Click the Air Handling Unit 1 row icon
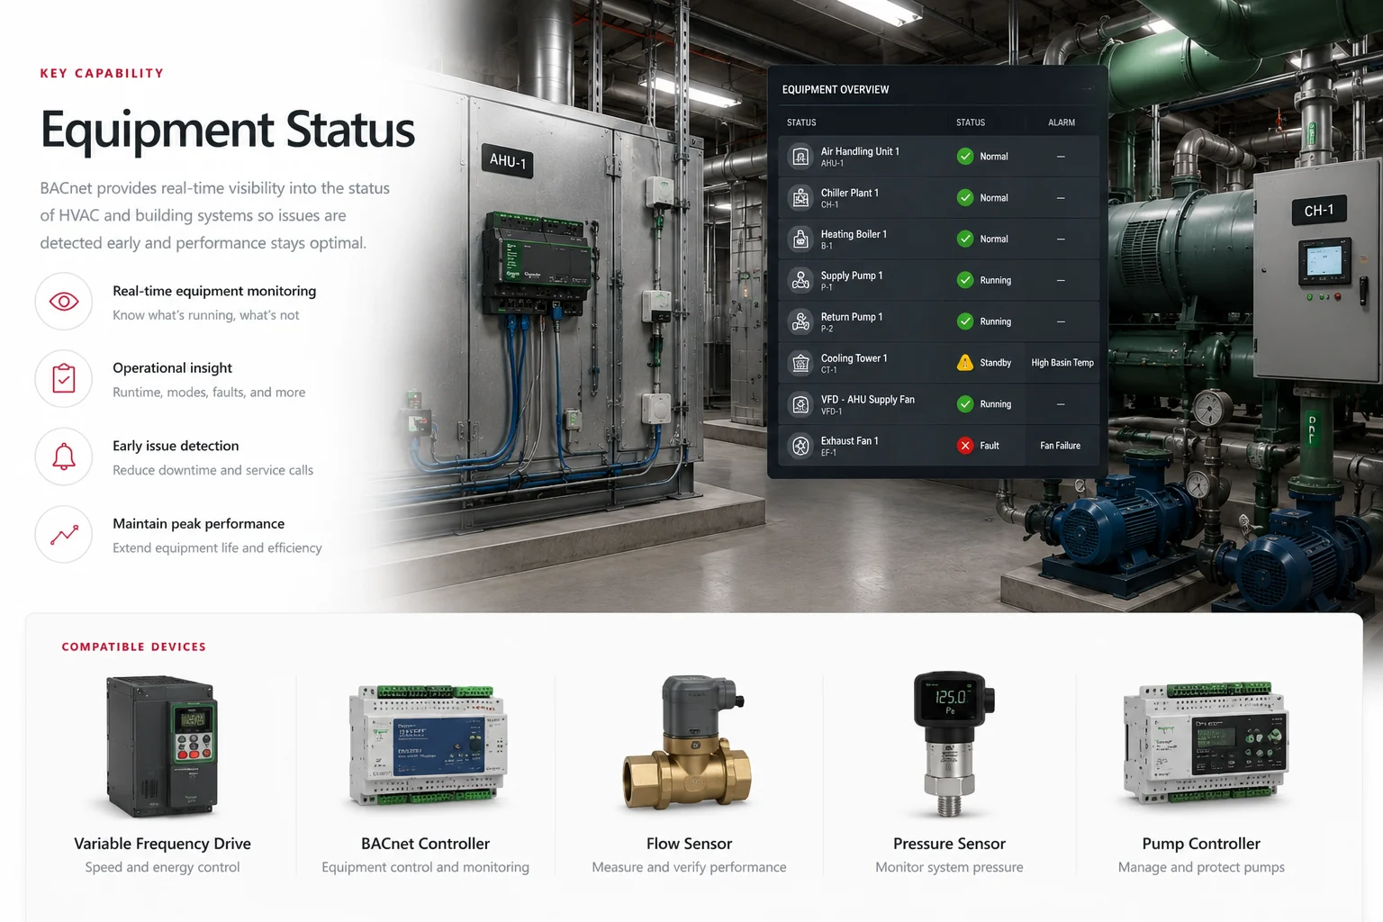The width and height of the screenshot is (1383, 922). point(800,157)
